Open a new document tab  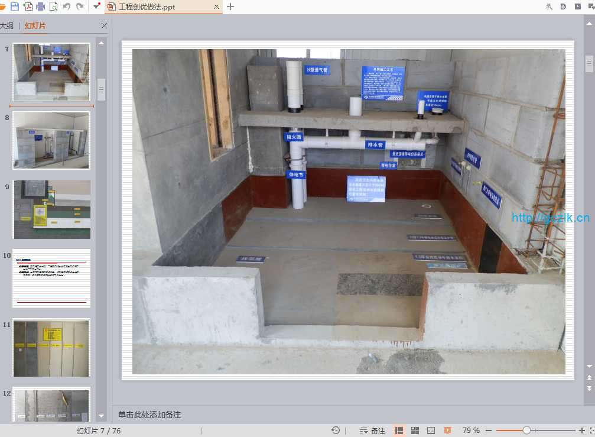[x=230, y=7]
